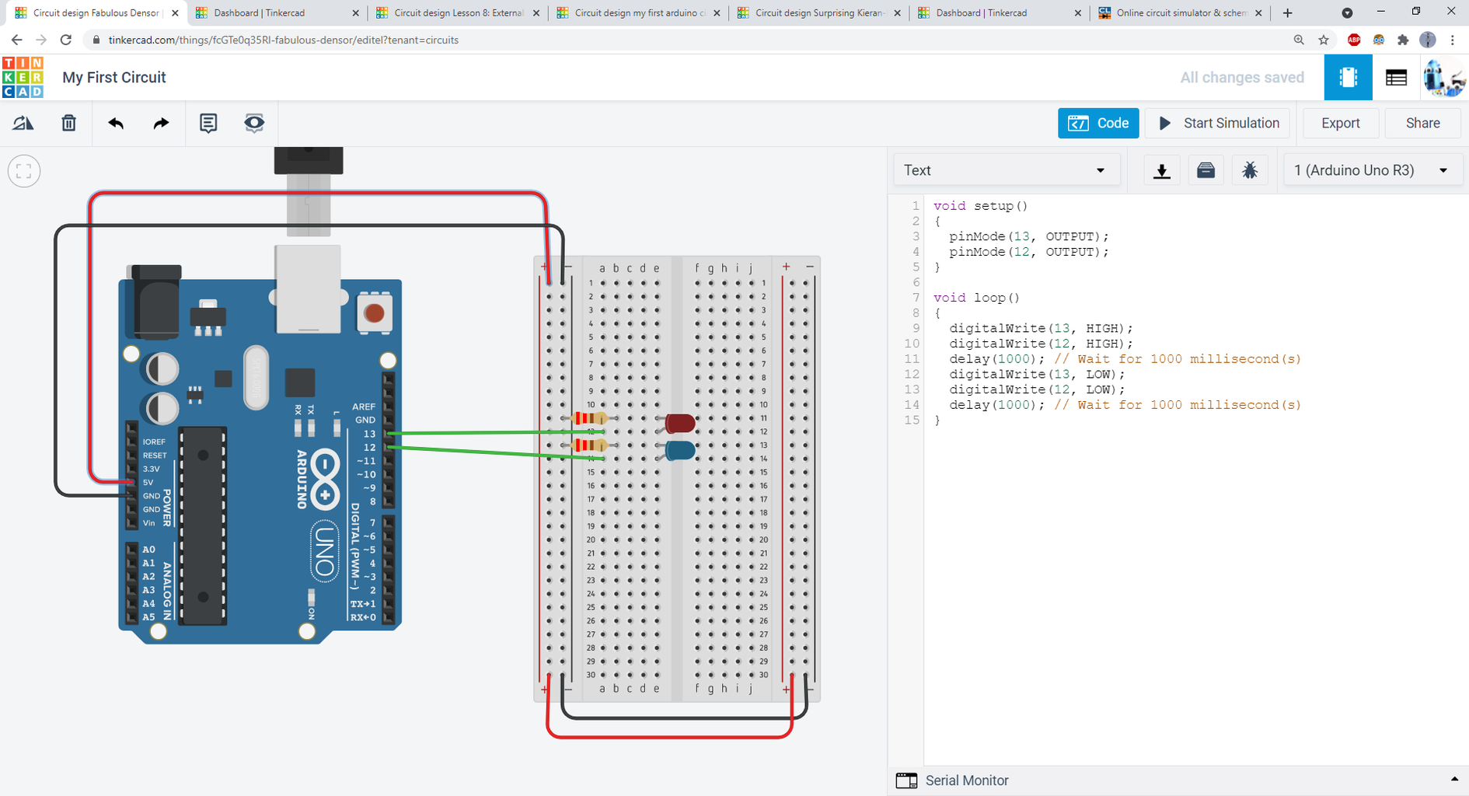The height and width of the screenshot is (796, 1469).
Task: Switch to Circuit design Lesson 8 tab
Action: 457,13
